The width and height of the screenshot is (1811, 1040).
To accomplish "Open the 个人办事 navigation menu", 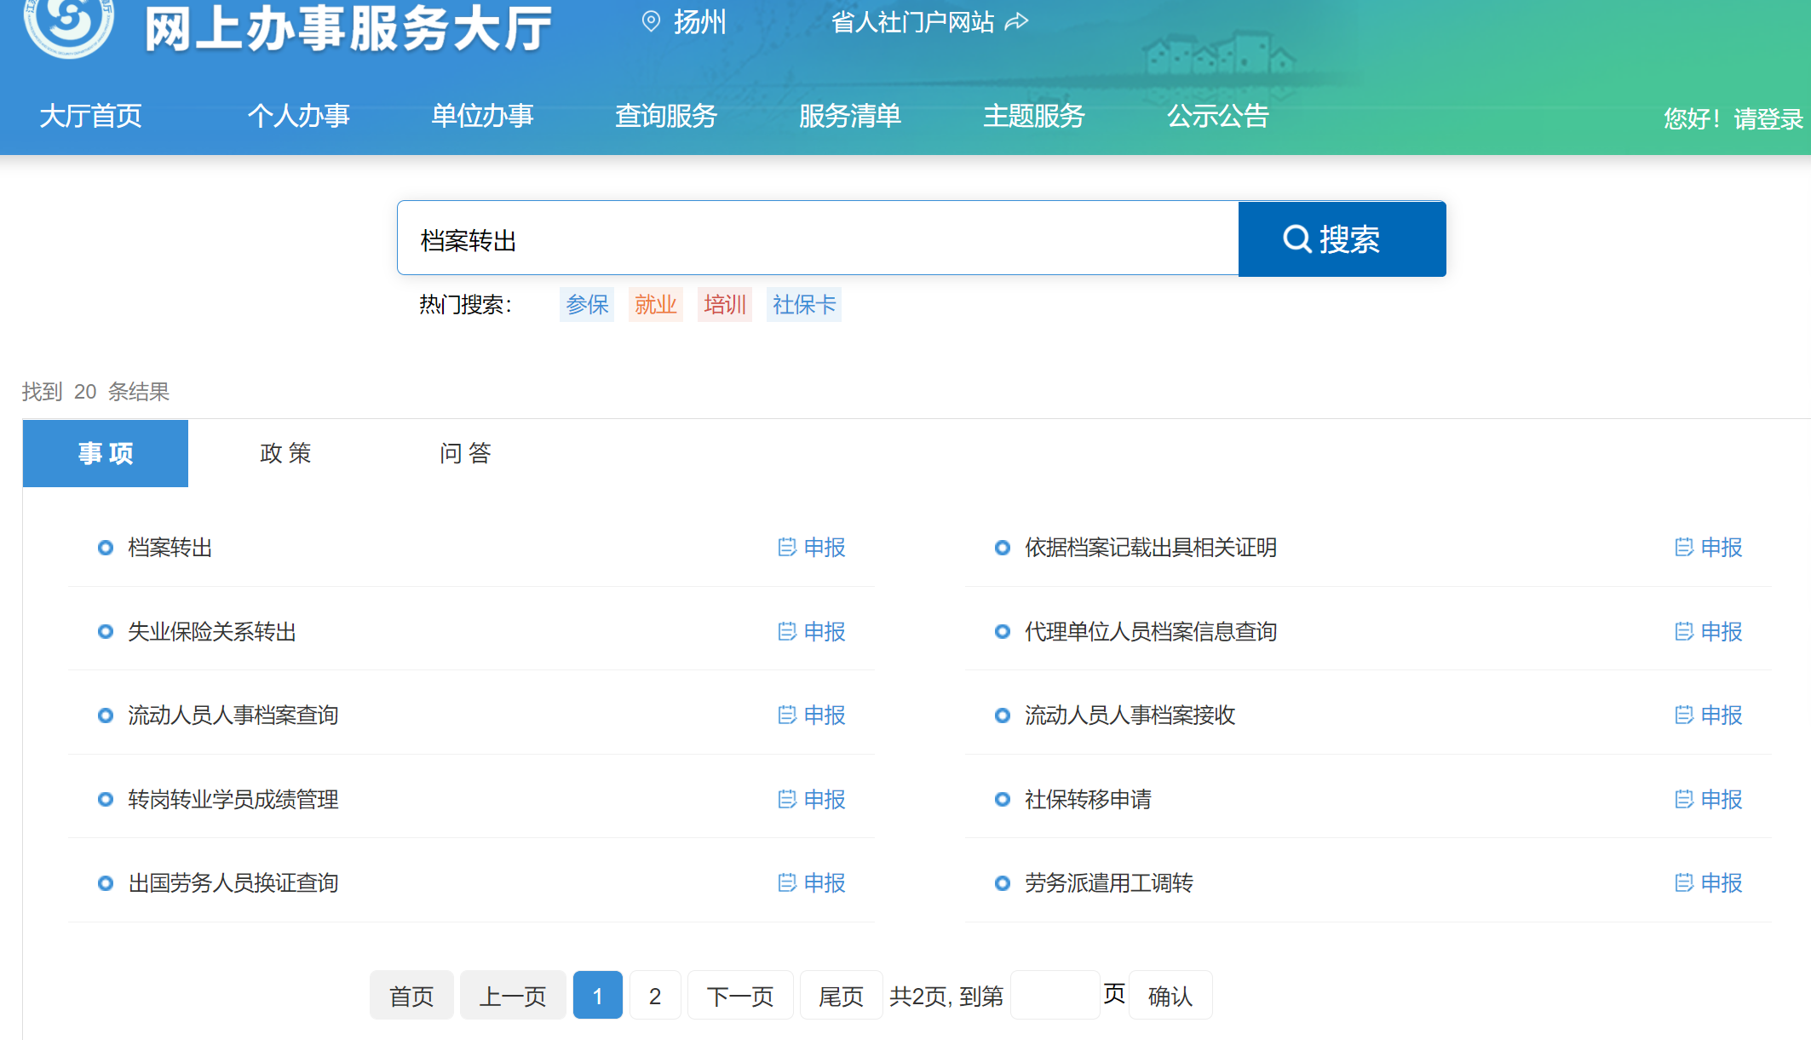I will click(298, 116).
